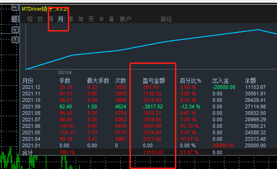Switch to the 季 quarterly tab
The image size is (277, 169).
(71, 19)
